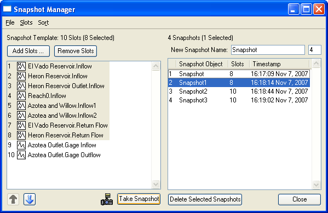Click the Take Snapshot button
The image size is (328, 213).
[x=139, y=199]
